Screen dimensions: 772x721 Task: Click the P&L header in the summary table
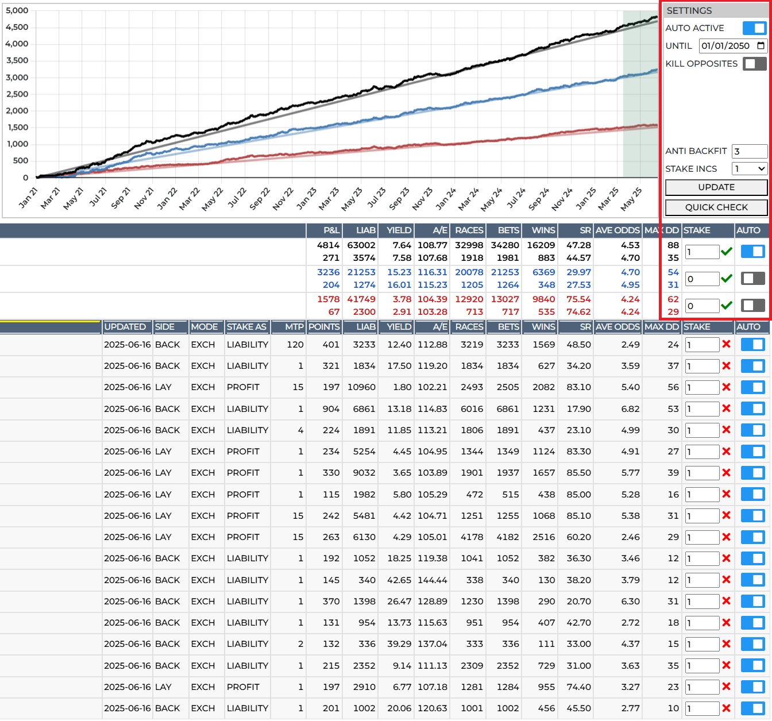point(325,230)
